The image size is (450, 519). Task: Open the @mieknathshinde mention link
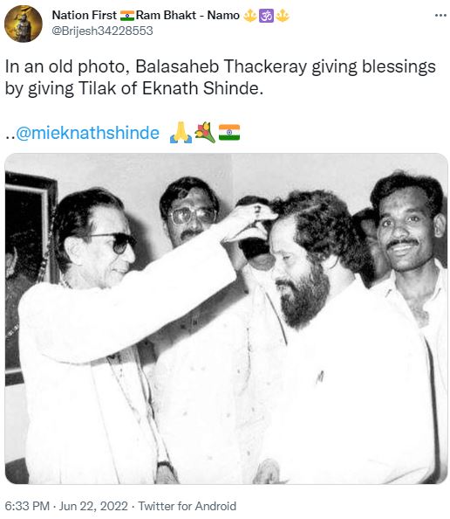coord(87,133)
